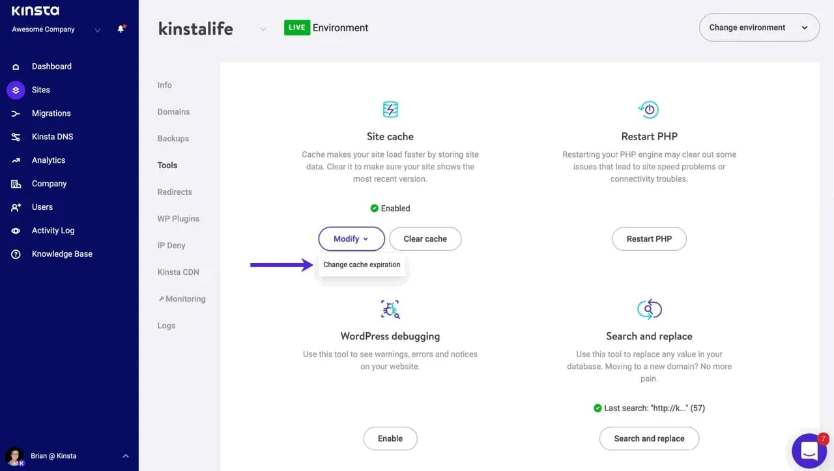Open the Logs tab
Screen dimensions: 834x471
click(166, 326)
